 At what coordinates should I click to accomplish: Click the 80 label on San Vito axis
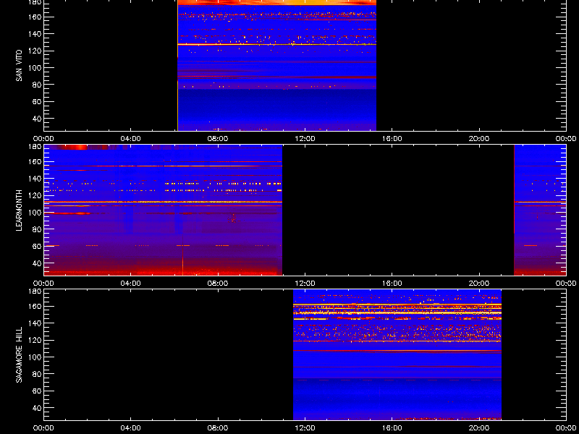(37, 85)
